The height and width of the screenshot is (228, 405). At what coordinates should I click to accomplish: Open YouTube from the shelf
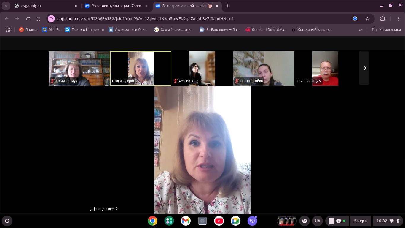219,221
